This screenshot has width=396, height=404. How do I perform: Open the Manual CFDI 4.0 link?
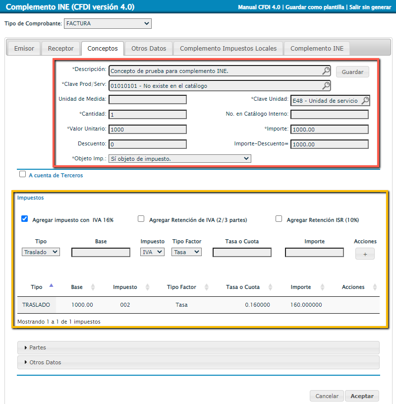(x=259, y=7)
